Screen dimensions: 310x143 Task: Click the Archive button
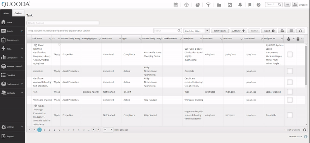[254, 31]
